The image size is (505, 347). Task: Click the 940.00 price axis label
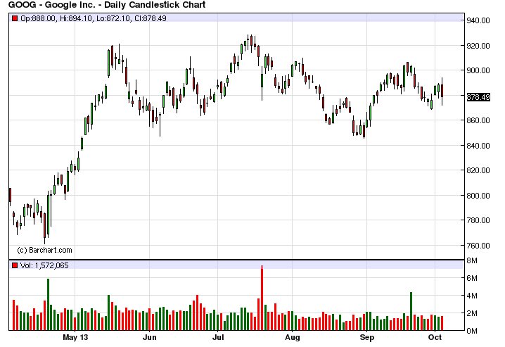click(x=478, y=20)
